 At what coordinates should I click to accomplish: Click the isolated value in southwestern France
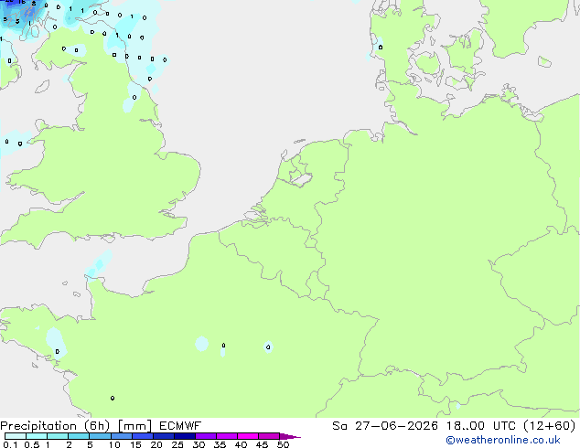coord(113,398)
